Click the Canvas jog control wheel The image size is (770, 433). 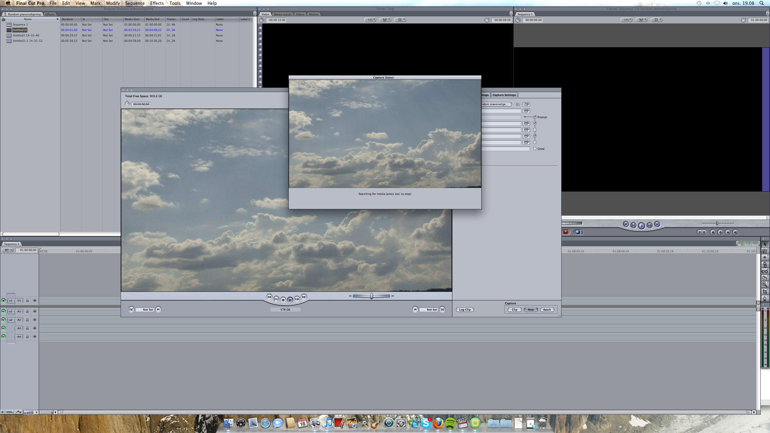[x=572, y=223]
